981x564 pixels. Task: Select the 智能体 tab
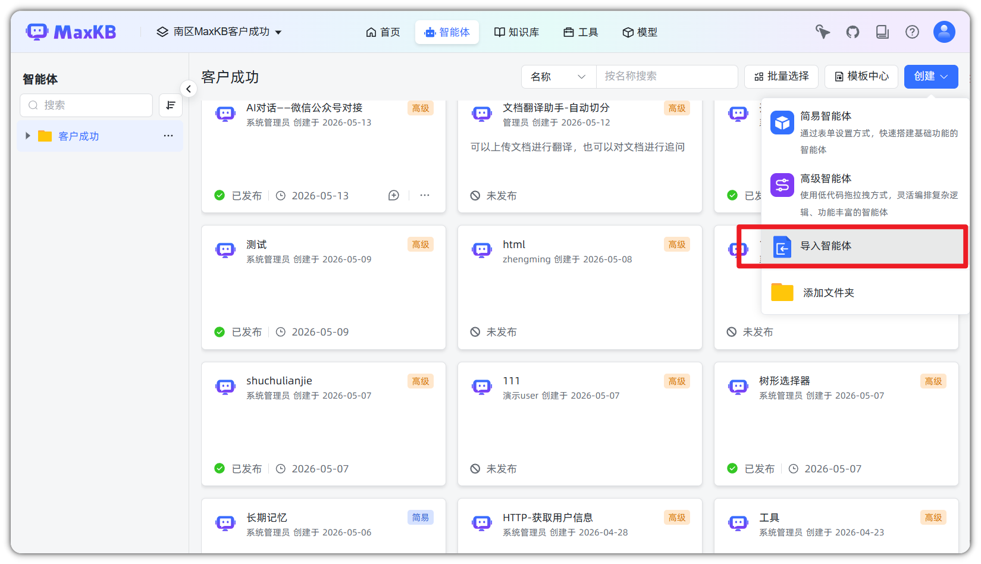[x=447, y=32]
